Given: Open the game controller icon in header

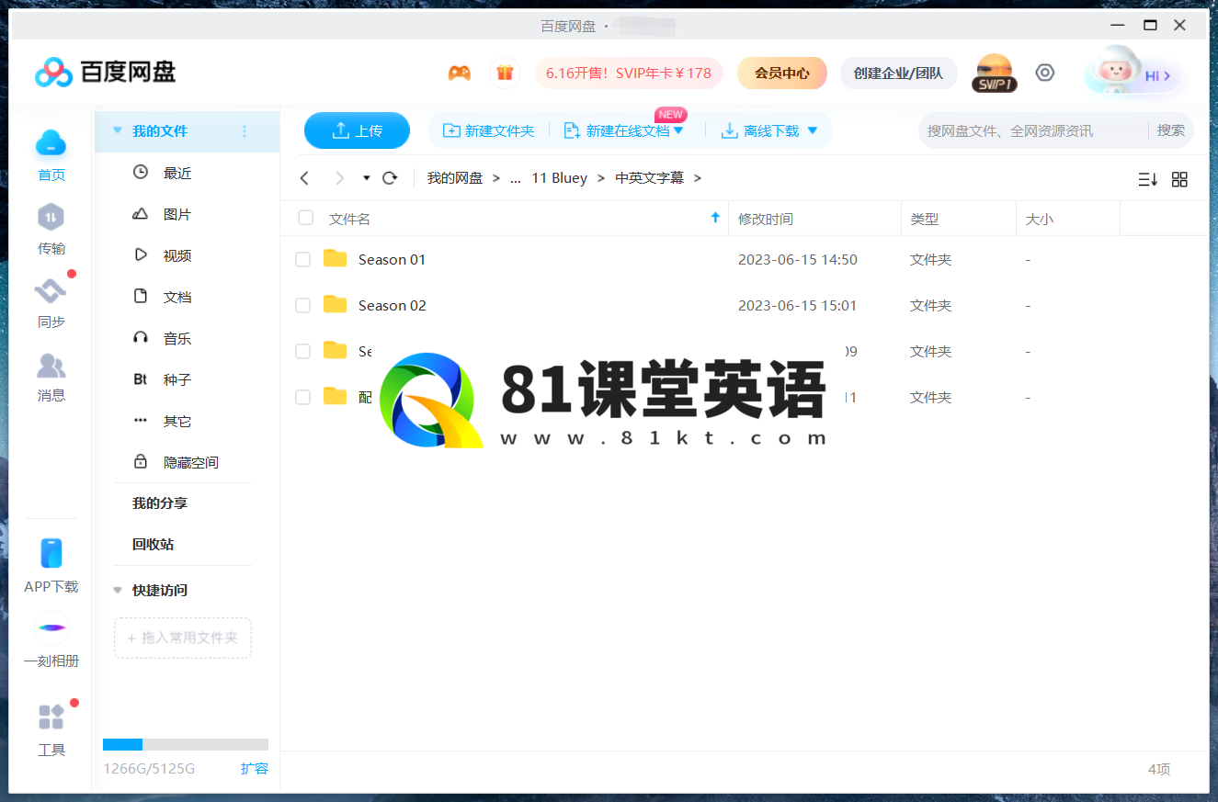Looking at the screenshot, I should click(x=459, y=73).
